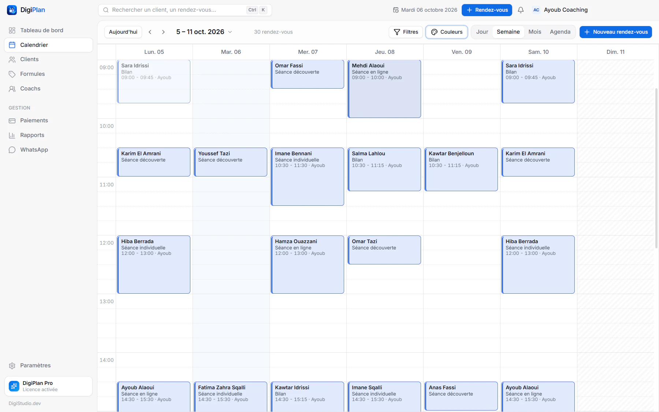Open Hamza Ouazzani Séance en ligne appointment
Screen dimensions: 659x412
308,264
